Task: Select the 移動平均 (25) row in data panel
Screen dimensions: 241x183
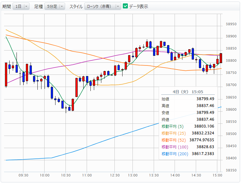Action: (188, 133)
